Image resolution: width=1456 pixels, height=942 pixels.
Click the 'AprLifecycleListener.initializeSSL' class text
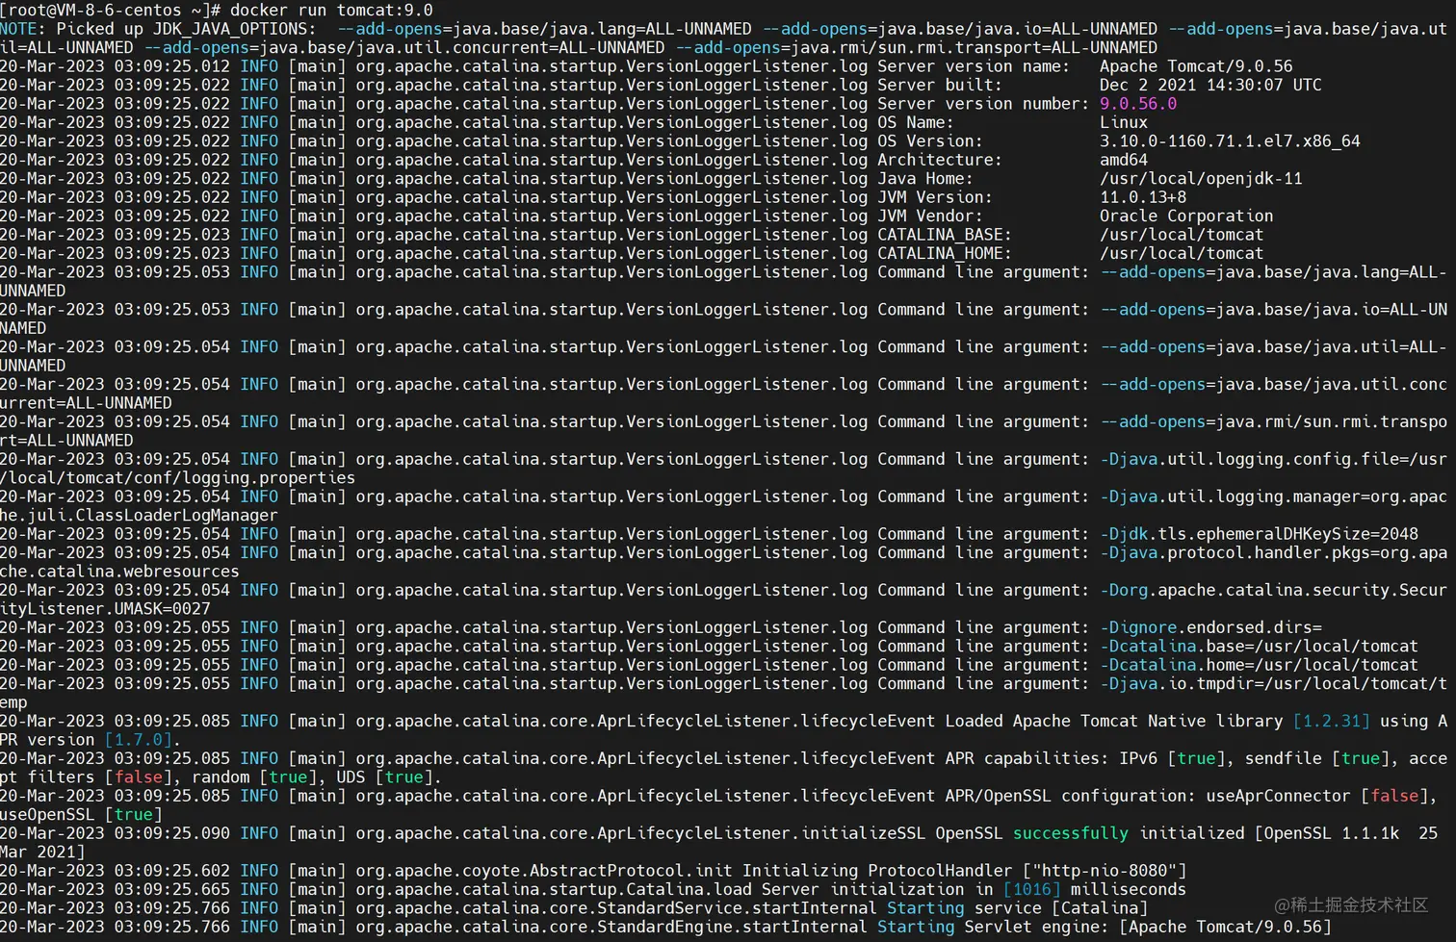click(x=762, y=834)
